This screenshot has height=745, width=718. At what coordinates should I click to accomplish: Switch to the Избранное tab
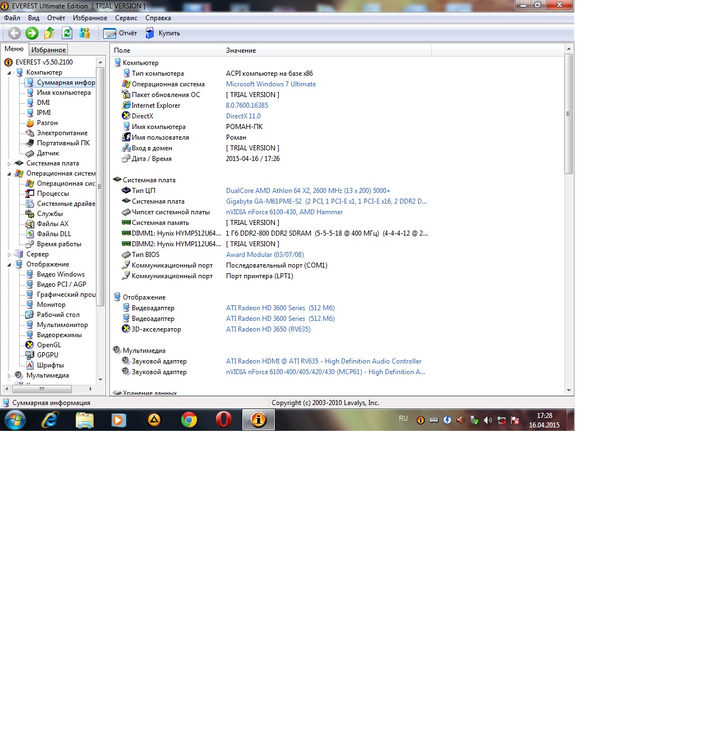pos(48,50)
